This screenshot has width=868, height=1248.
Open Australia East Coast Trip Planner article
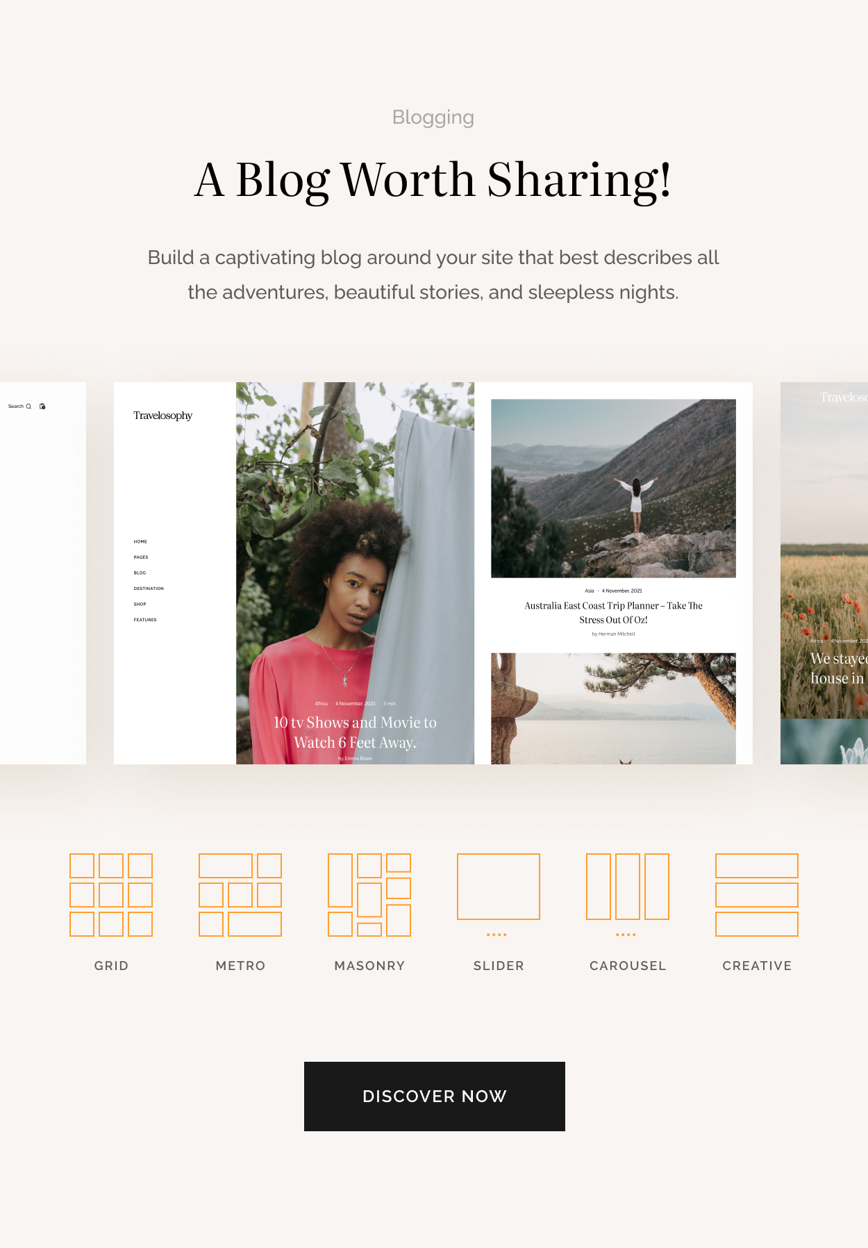pyautogui.click(x=613, y=613)
